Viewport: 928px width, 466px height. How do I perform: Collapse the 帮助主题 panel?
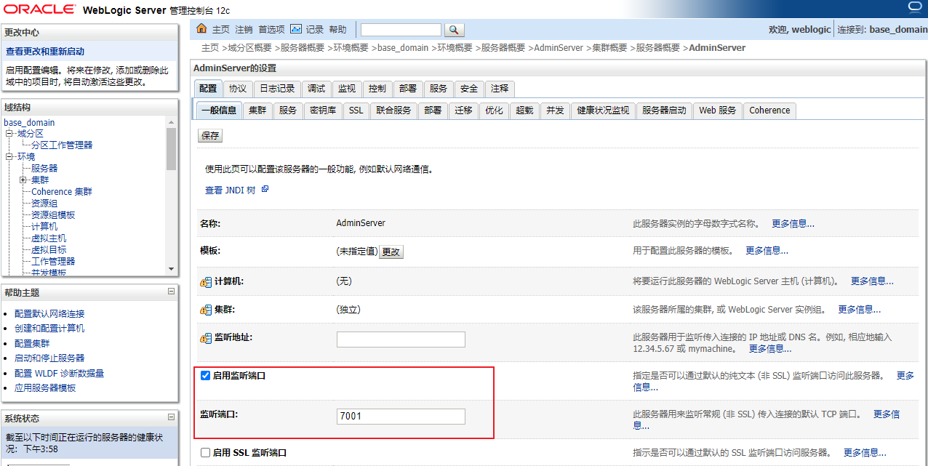(172, 292)
